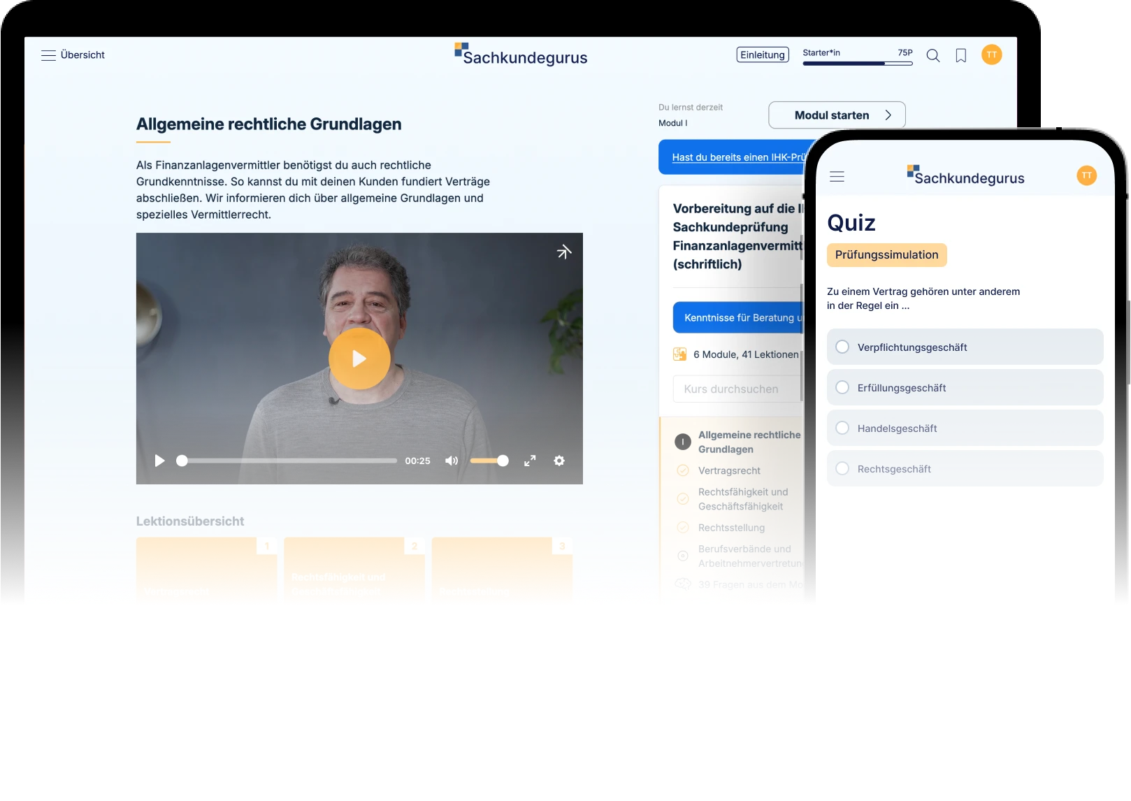Click the Starter*in progress bar

coord(858,63)
